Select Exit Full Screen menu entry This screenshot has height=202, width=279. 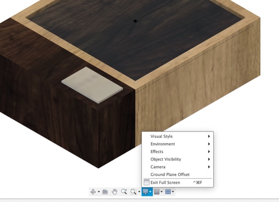[177, 182]
